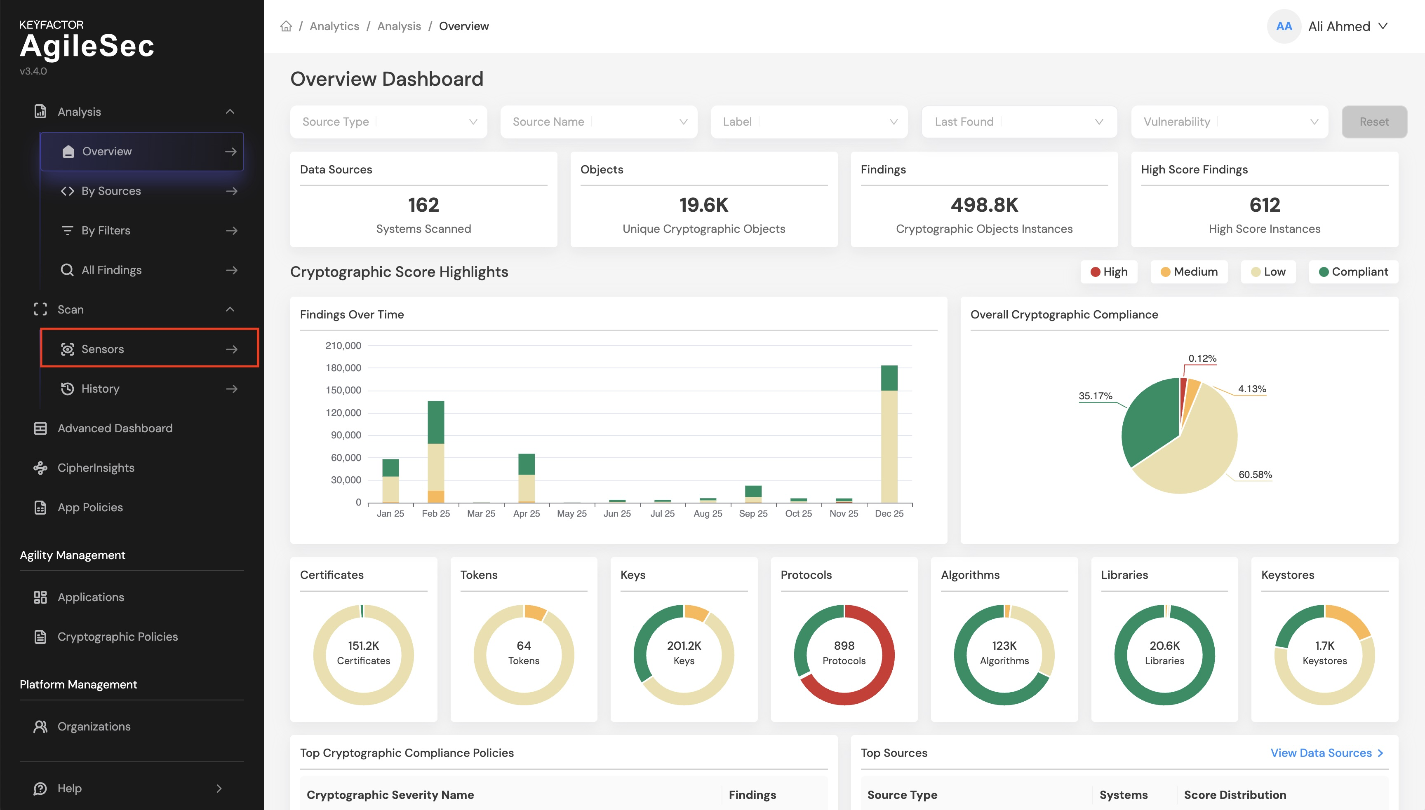The width and height of the screenshot is (1425, 810).
Task: Toggle the Medium score legend filter
Action: [x=1189, y=272]
